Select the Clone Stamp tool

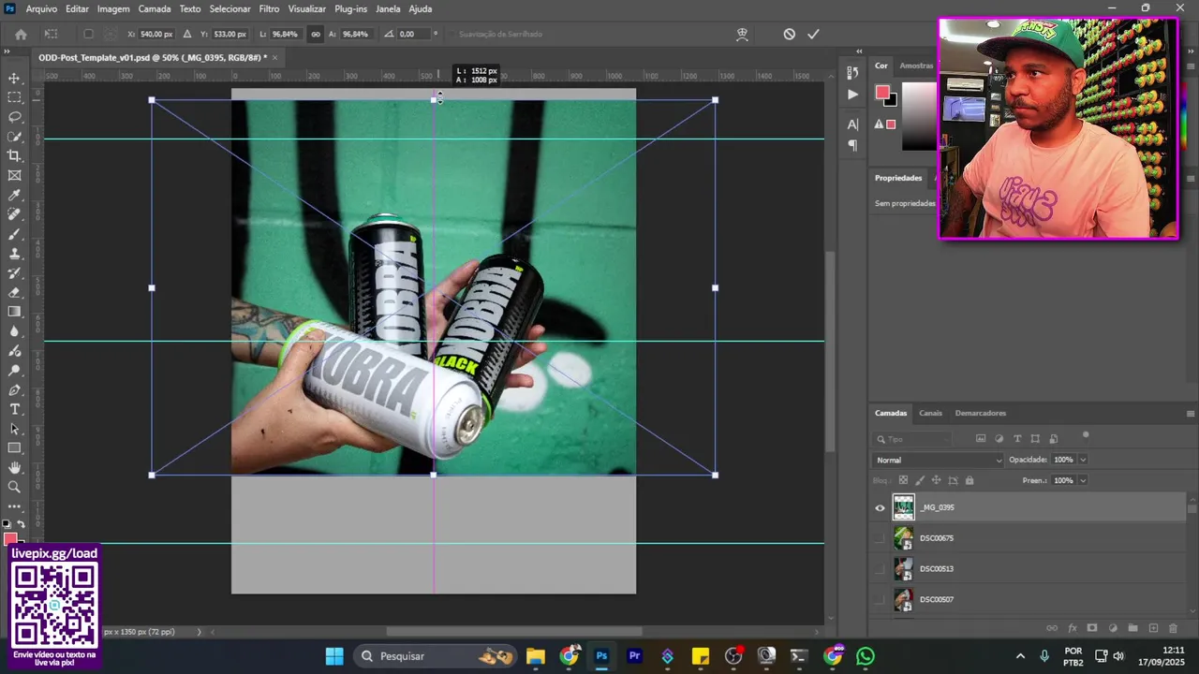pos(14,254)
